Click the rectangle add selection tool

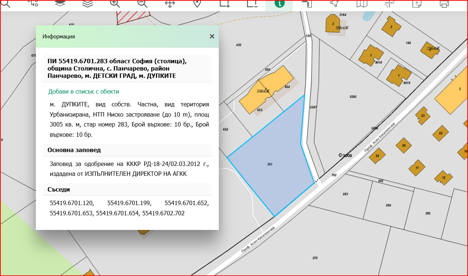pyautogui.click(x=224, y=4)
